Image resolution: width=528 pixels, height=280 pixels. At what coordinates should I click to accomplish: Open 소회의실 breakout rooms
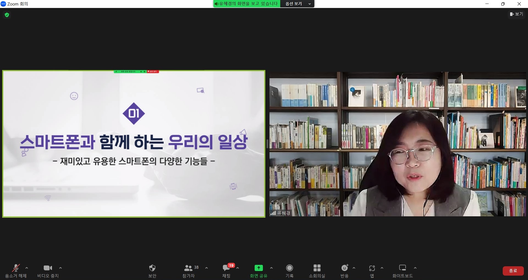pyautogui.click(x=317, y=271)
